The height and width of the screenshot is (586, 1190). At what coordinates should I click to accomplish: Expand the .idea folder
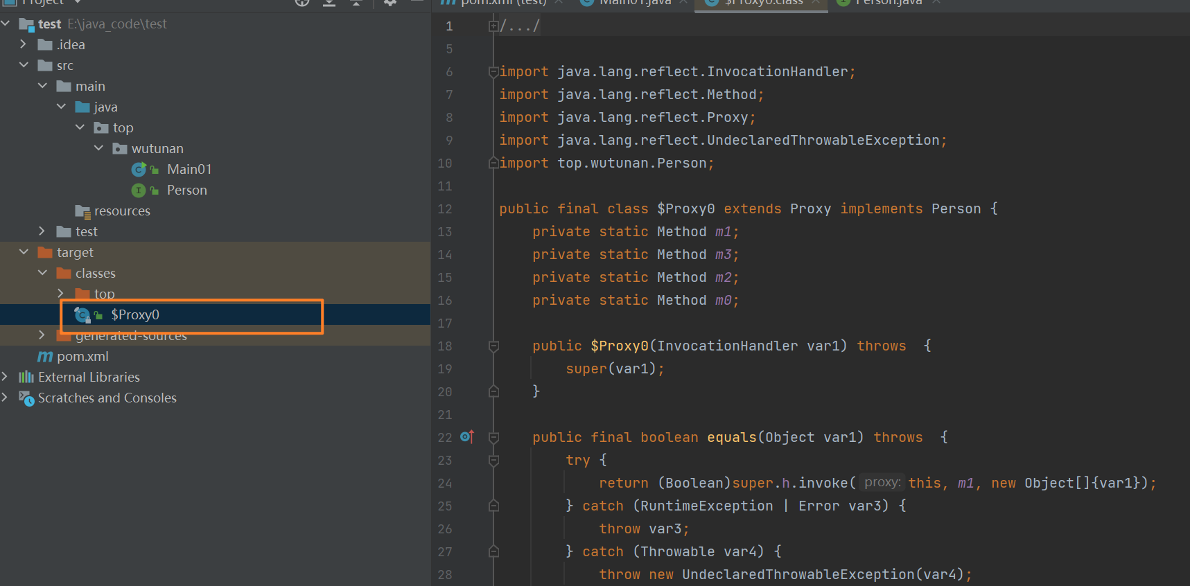[24, 44]
